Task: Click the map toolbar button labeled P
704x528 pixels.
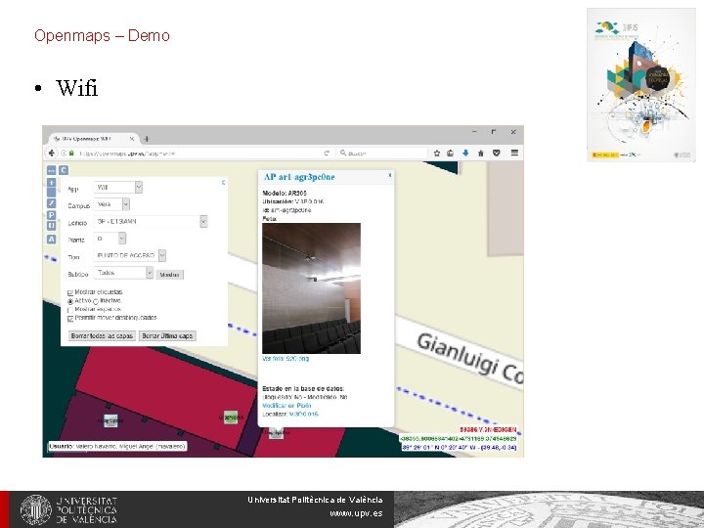Action: tap(51, 215)
